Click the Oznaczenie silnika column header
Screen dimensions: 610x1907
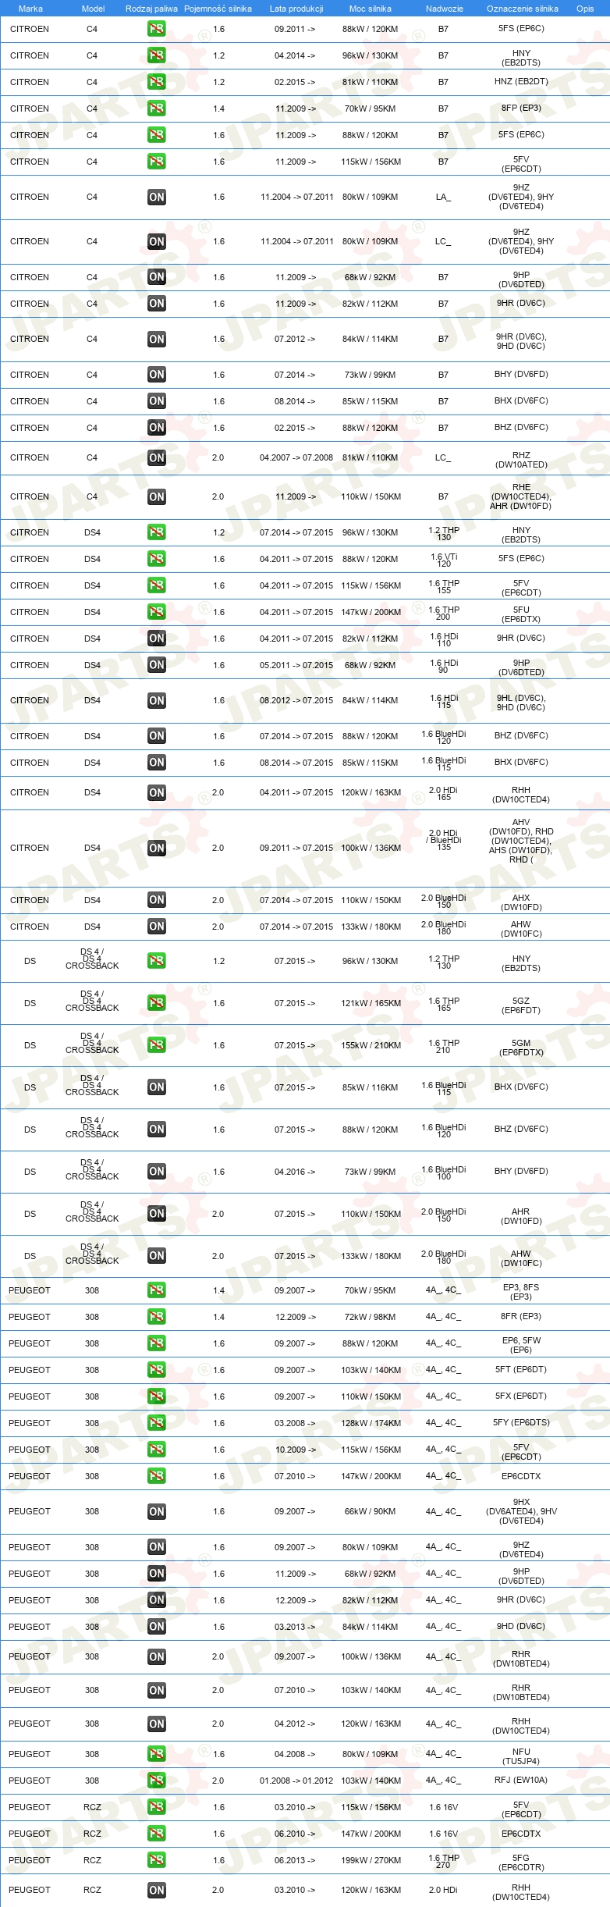click(522, 9)
